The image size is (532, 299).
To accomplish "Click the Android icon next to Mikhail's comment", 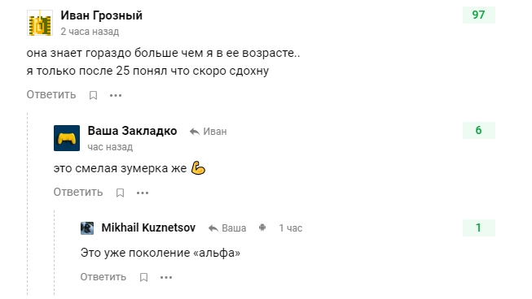I will pos(262,227).
